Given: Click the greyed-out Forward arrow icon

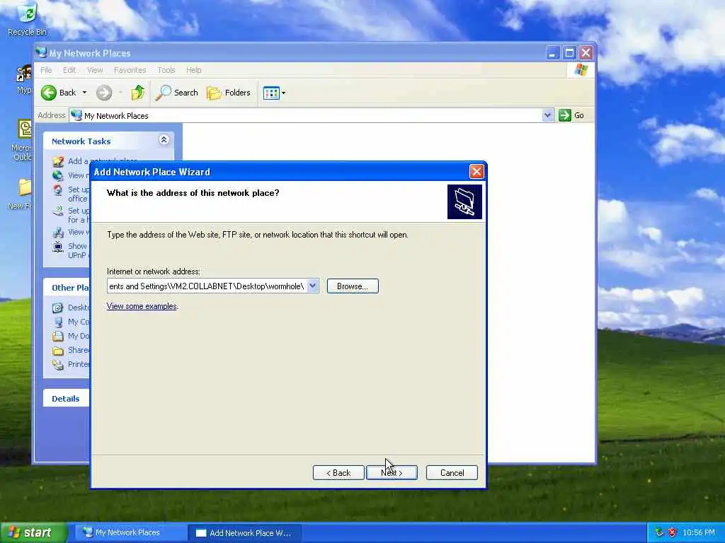Looking at the screenshot, I should [104, 93].
